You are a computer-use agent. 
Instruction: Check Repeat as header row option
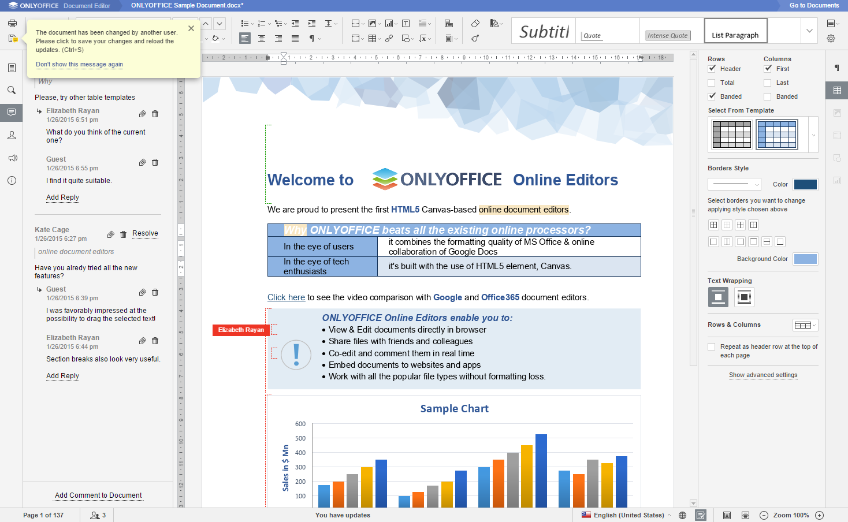[x=712, y=347]
